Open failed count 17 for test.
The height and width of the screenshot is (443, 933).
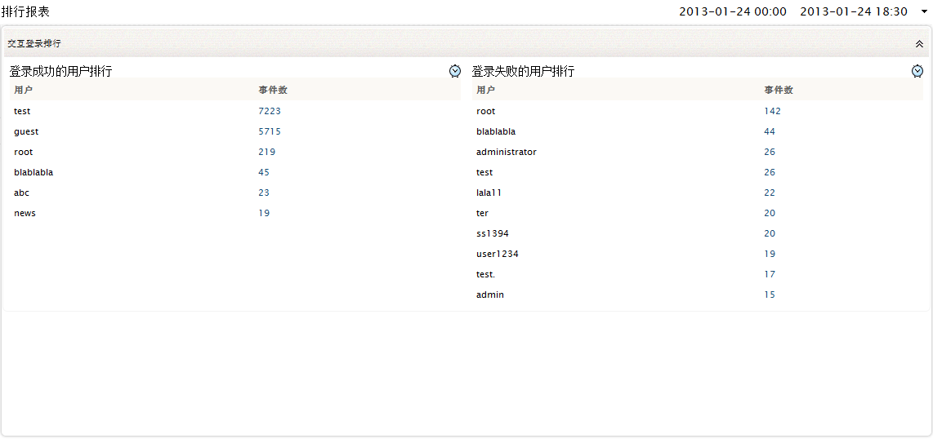[770, 274]
